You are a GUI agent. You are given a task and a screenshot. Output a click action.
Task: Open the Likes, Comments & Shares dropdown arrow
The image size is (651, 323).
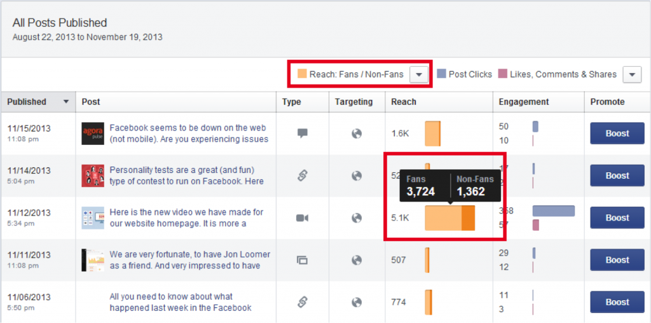tap(631, 74)
